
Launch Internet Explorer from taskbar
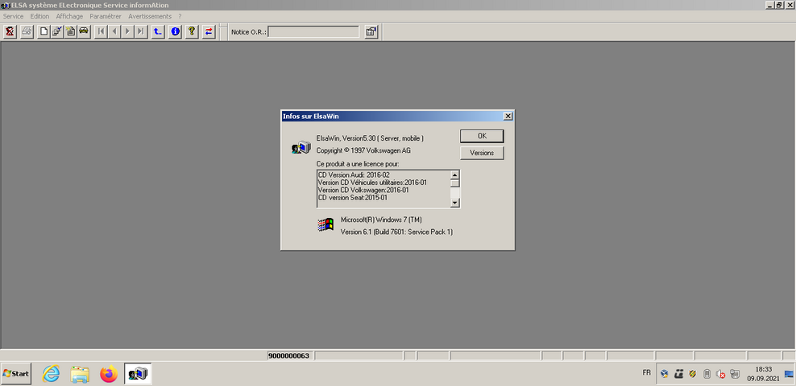[x=51, y=375]
